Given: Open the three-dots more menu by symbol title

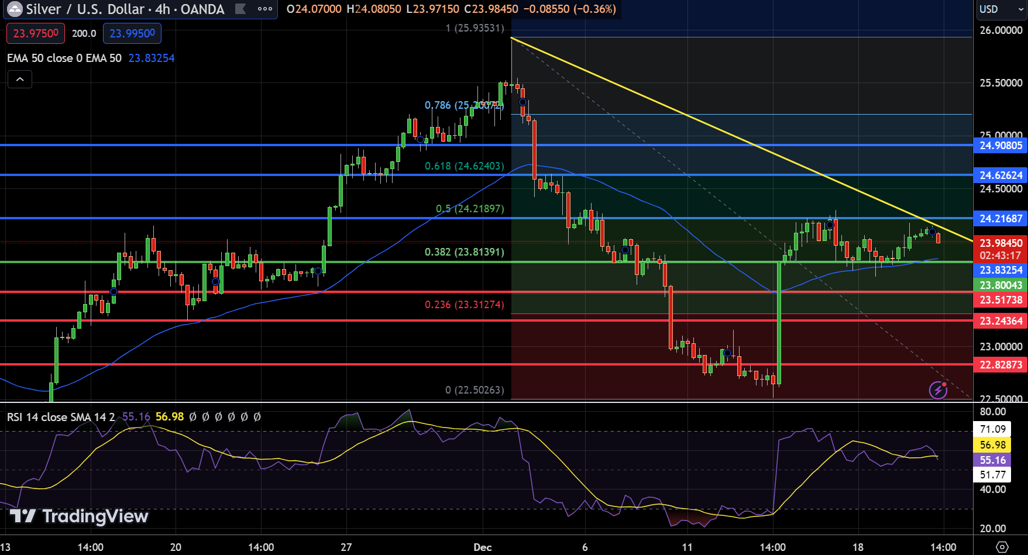Looking at the screenshot, I should pyautogui.click(x=265, y=9).
